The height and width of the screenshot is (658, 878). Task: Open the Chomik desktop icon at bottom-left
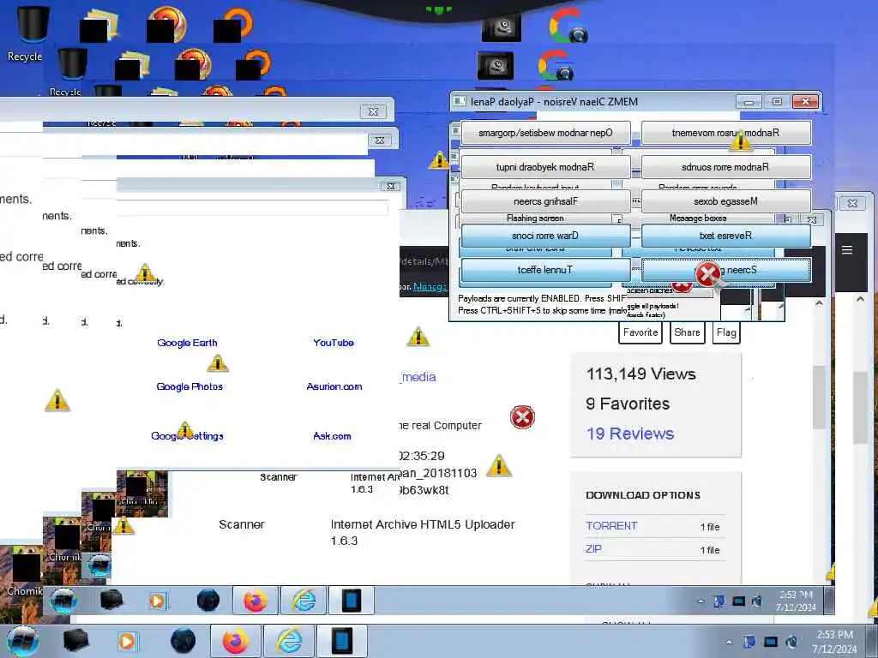pos(25,571)
